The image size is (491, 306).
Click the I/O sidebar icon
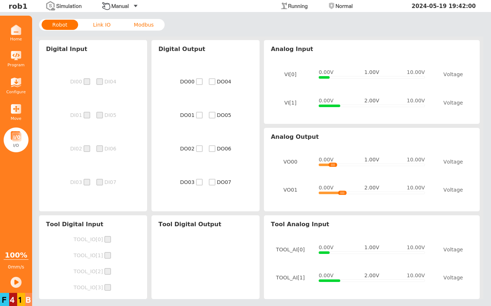16,137
